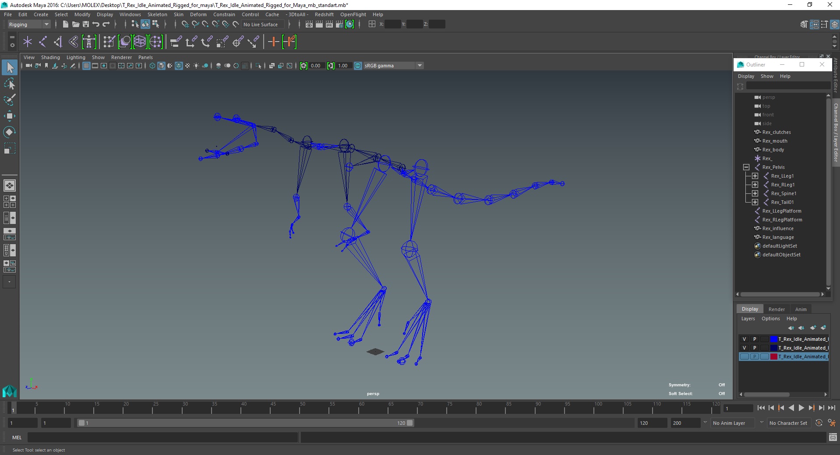The height and width of the screenshot is (455, 840).
Task: Collapse the Rex_Pelvis hierarchy
Action: point(746,167)
